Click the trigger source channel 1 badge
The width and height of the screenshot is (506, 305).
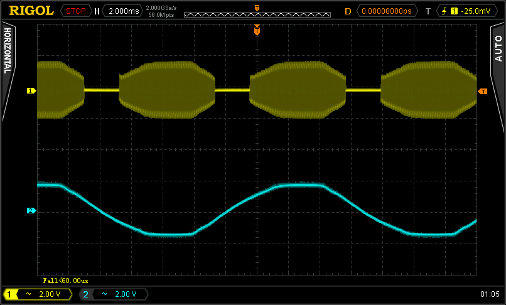455,11
